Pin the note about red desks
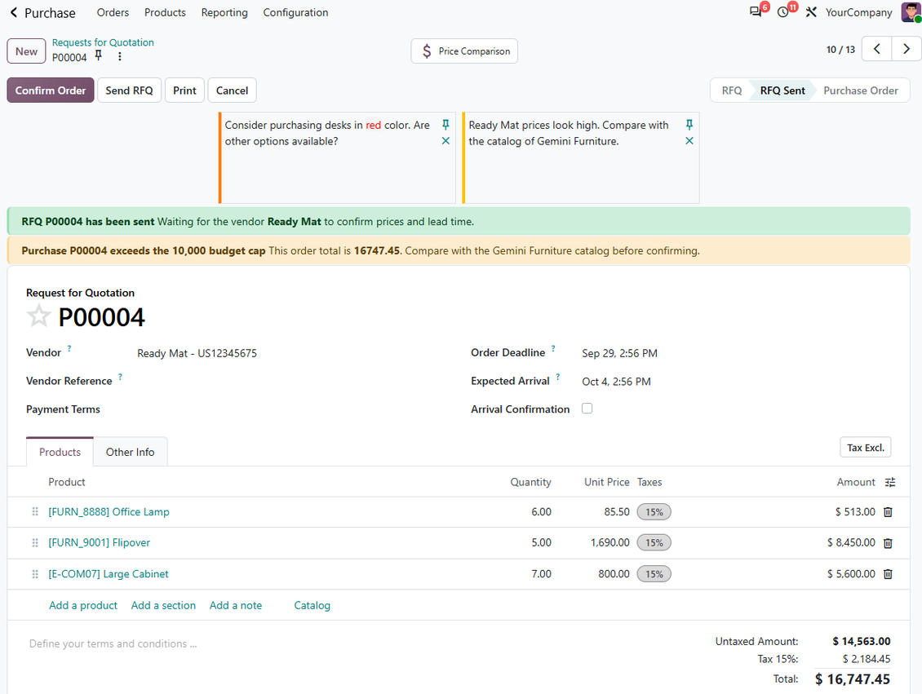The width and height of the screenshot is (922, 694). pyautogui.click(x=445, y=125)
